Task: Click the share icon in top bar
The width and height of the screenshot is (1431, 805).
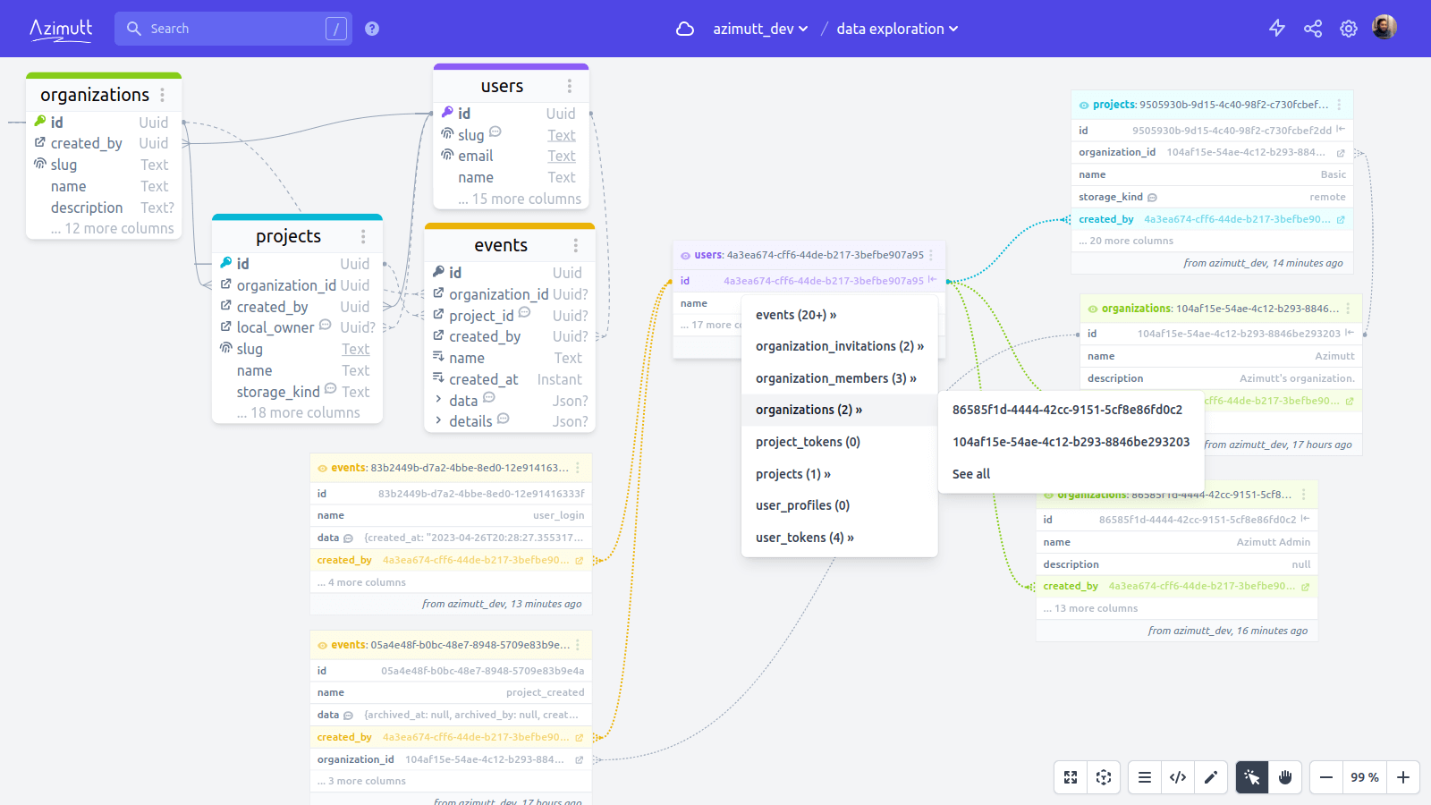Action: [1313, 29]
